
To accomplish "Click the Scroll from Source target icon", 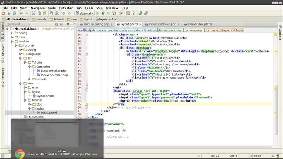I will coord(57,24).
